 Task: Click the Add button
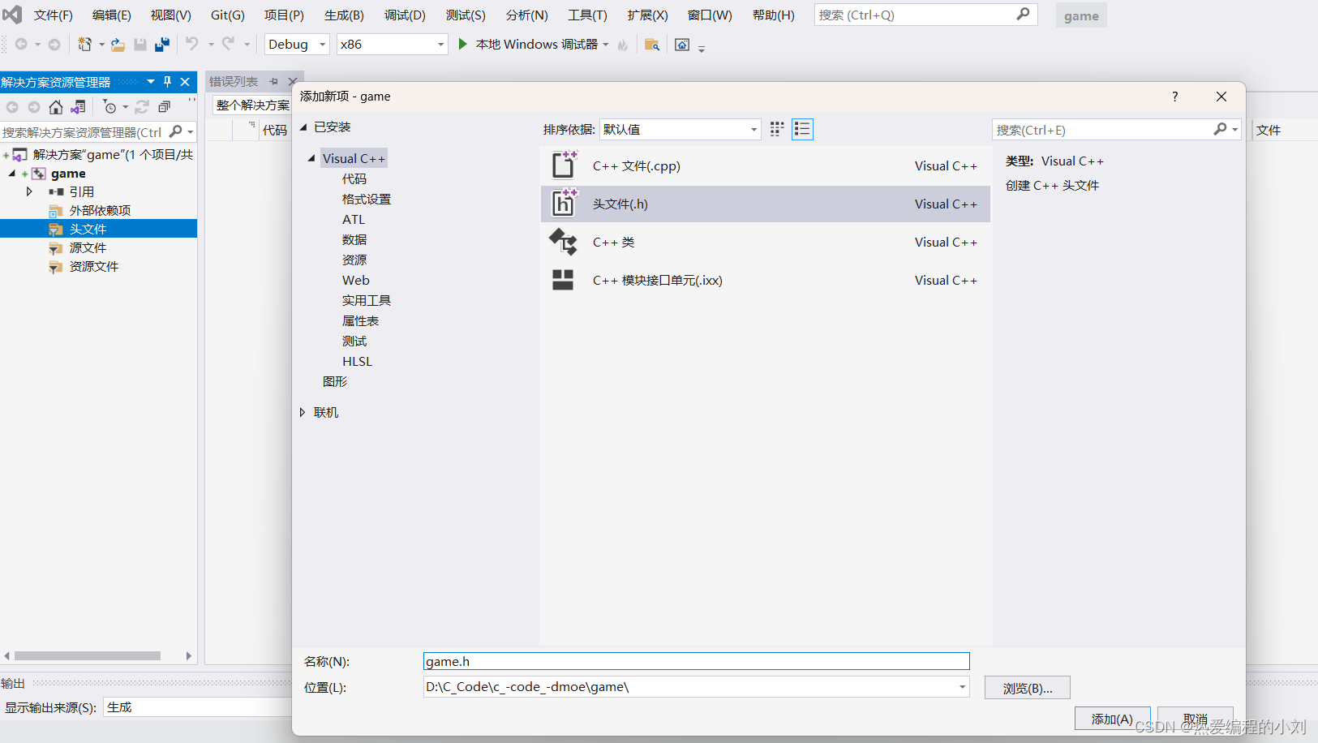point(1112,719)
